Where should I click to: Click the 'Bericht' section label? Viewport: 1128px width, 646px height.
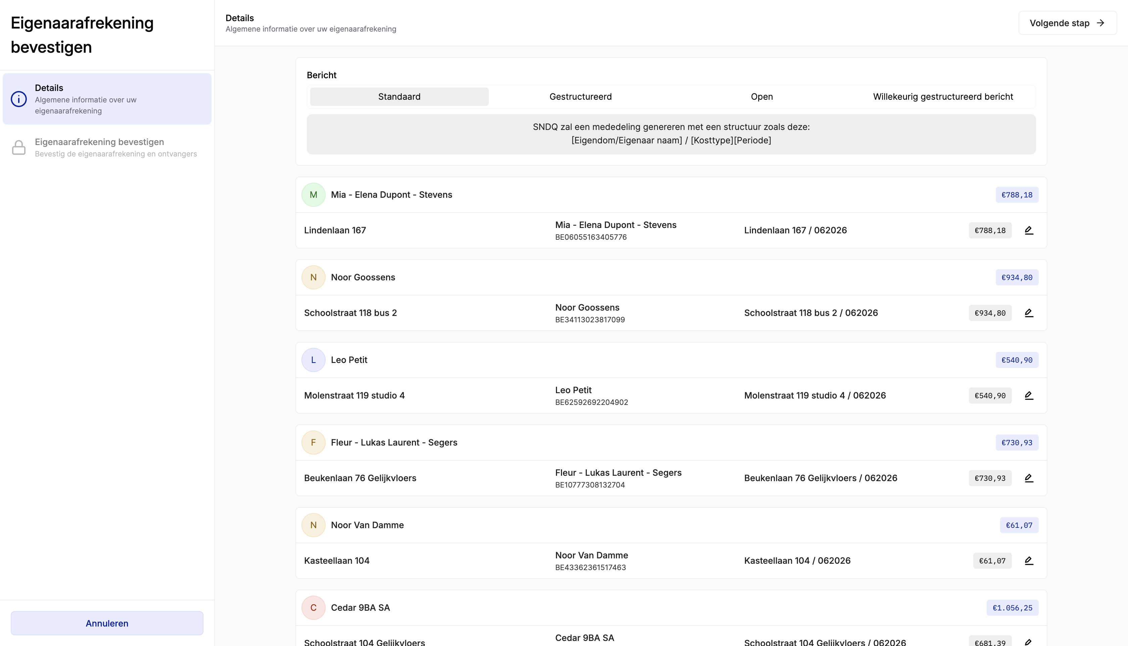click(x=322, y=75)
